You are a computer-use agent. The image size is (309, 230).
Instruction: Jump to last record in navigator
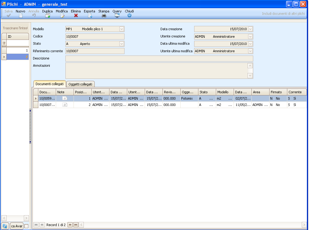(x=76, y=225)
